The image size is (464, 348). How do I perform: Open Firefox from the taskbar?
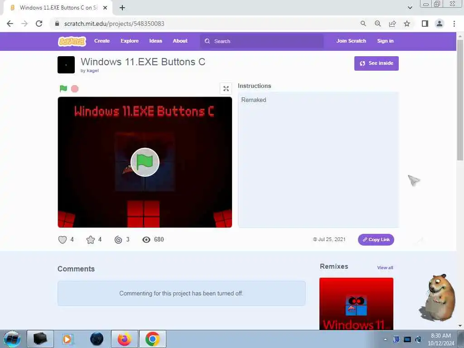point(125,339)
